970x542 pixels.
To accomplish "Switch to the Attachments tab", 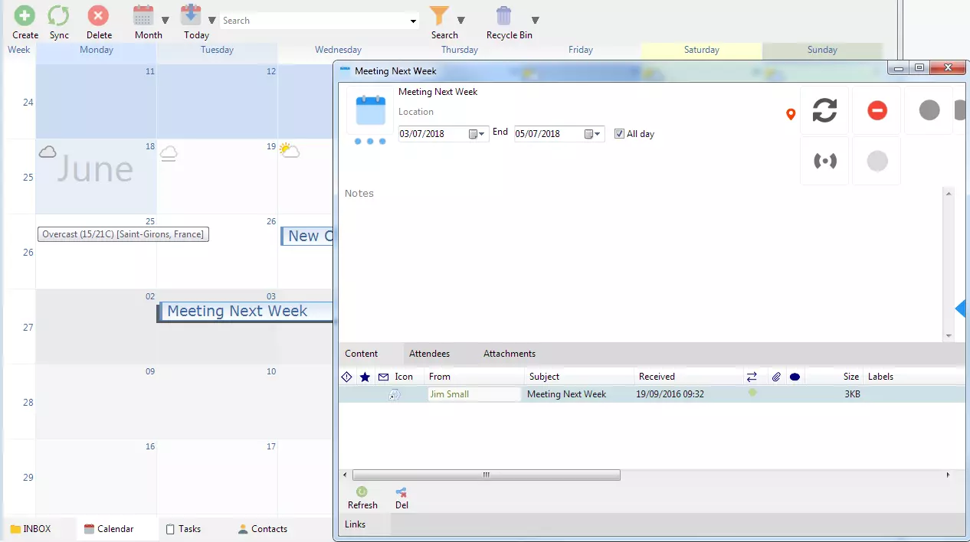I will point(509,354).
